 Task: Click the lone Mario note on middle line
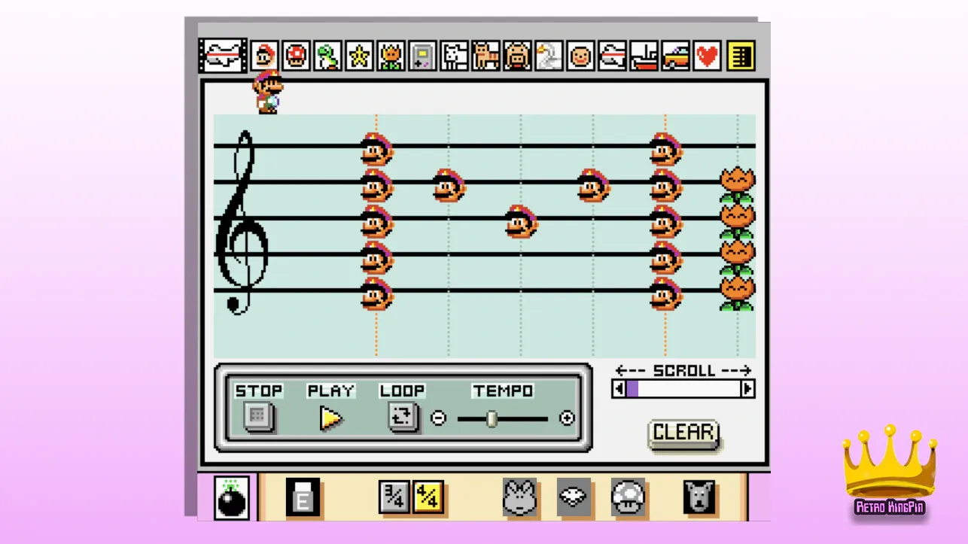pyautogui.click(x=521, y=221)
